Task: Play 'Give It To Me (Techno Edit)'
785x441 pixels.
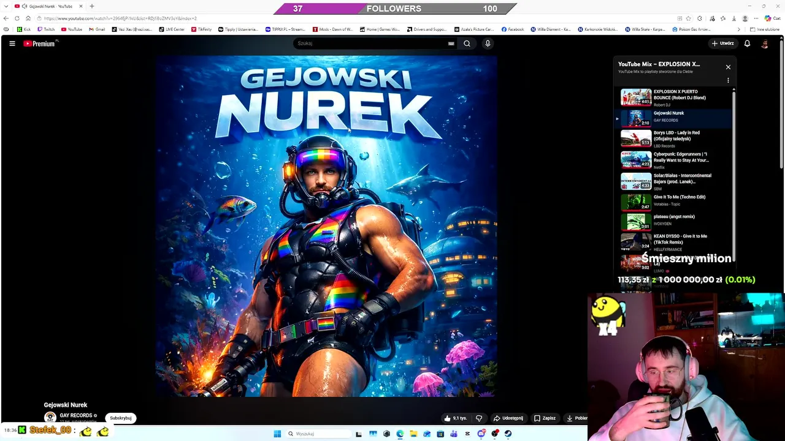Action: [673, 202]
